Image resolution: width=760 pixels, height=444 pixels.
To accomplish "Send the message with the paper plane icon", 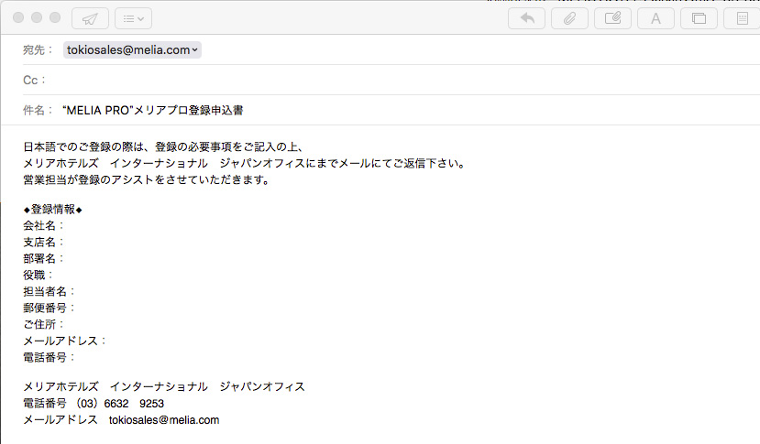I will [x=89, y=17].
